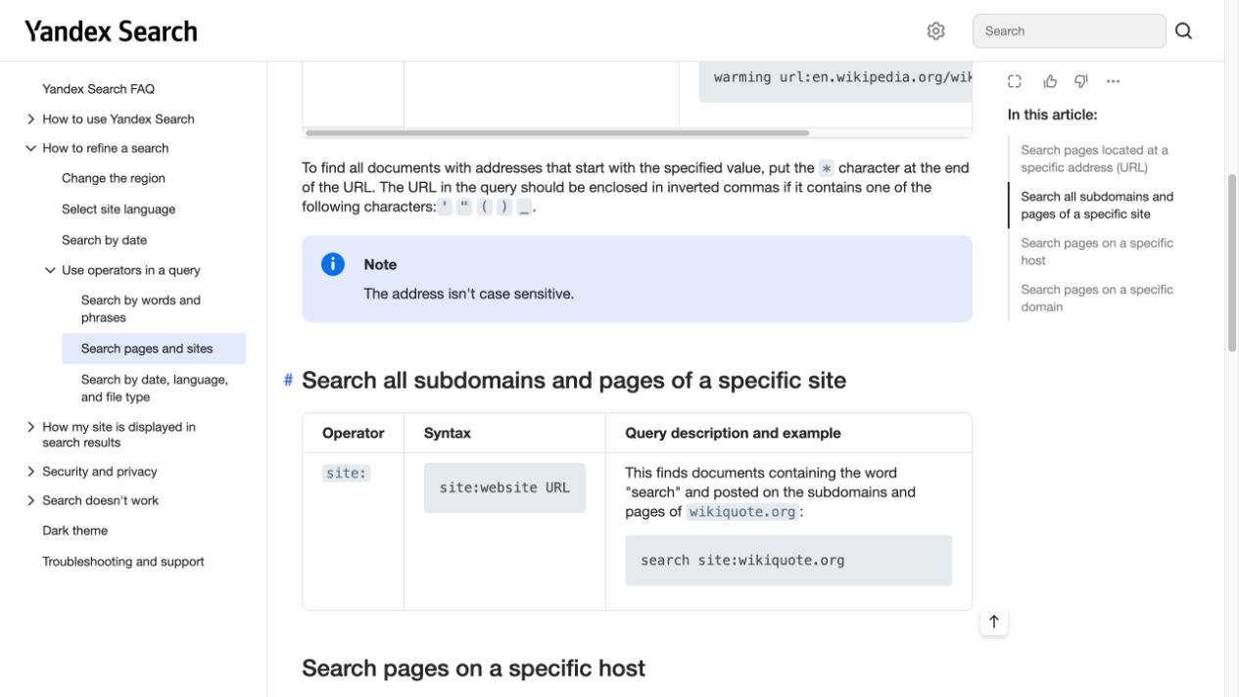
Task: Click the Yandex Search logo
Action: 111,31
